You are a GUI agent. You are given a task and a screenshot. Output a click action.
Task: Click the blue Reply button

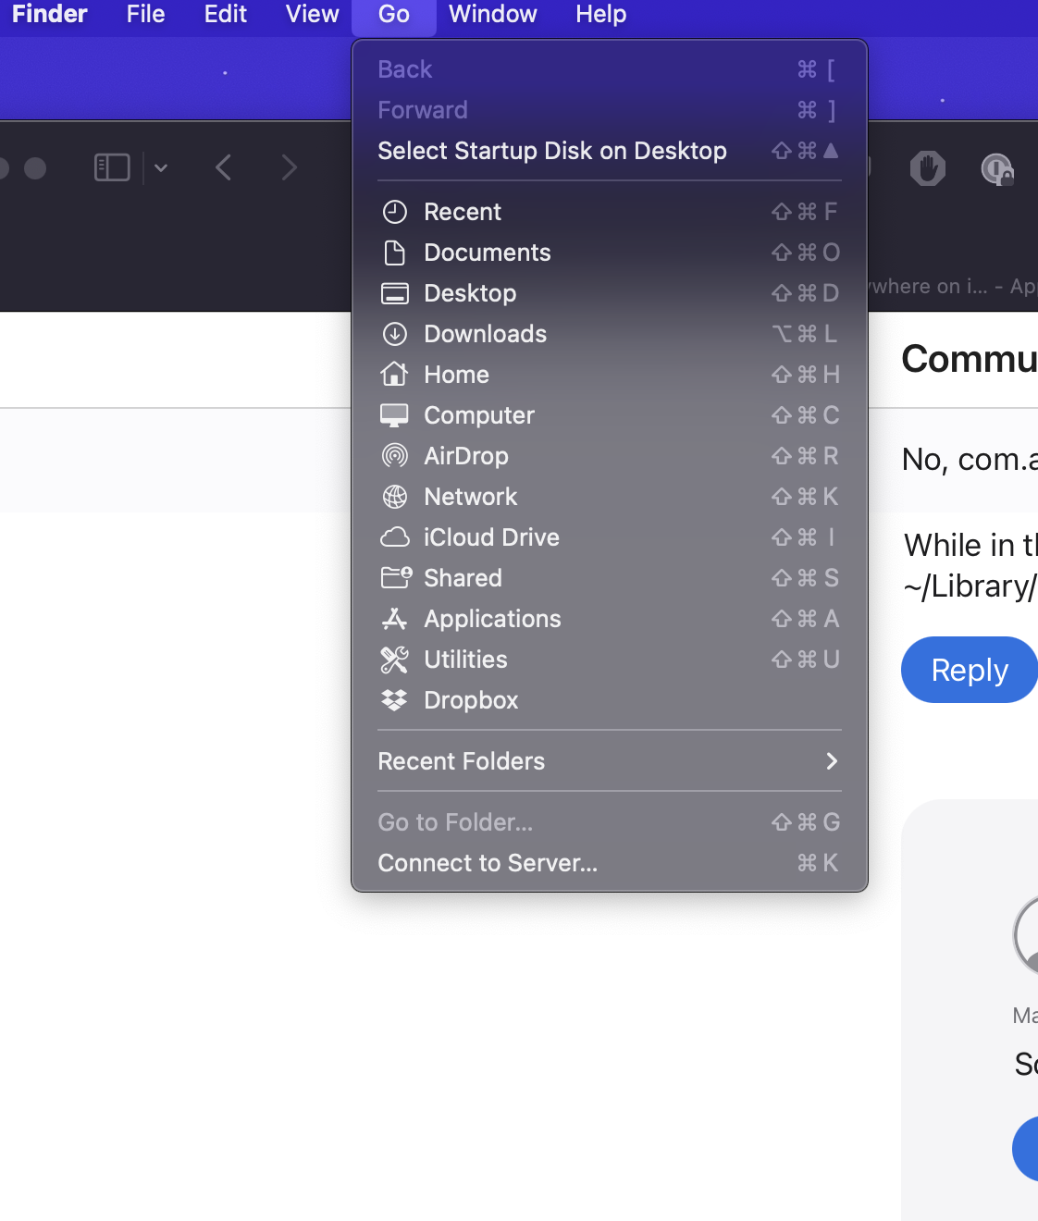[970, 670]
